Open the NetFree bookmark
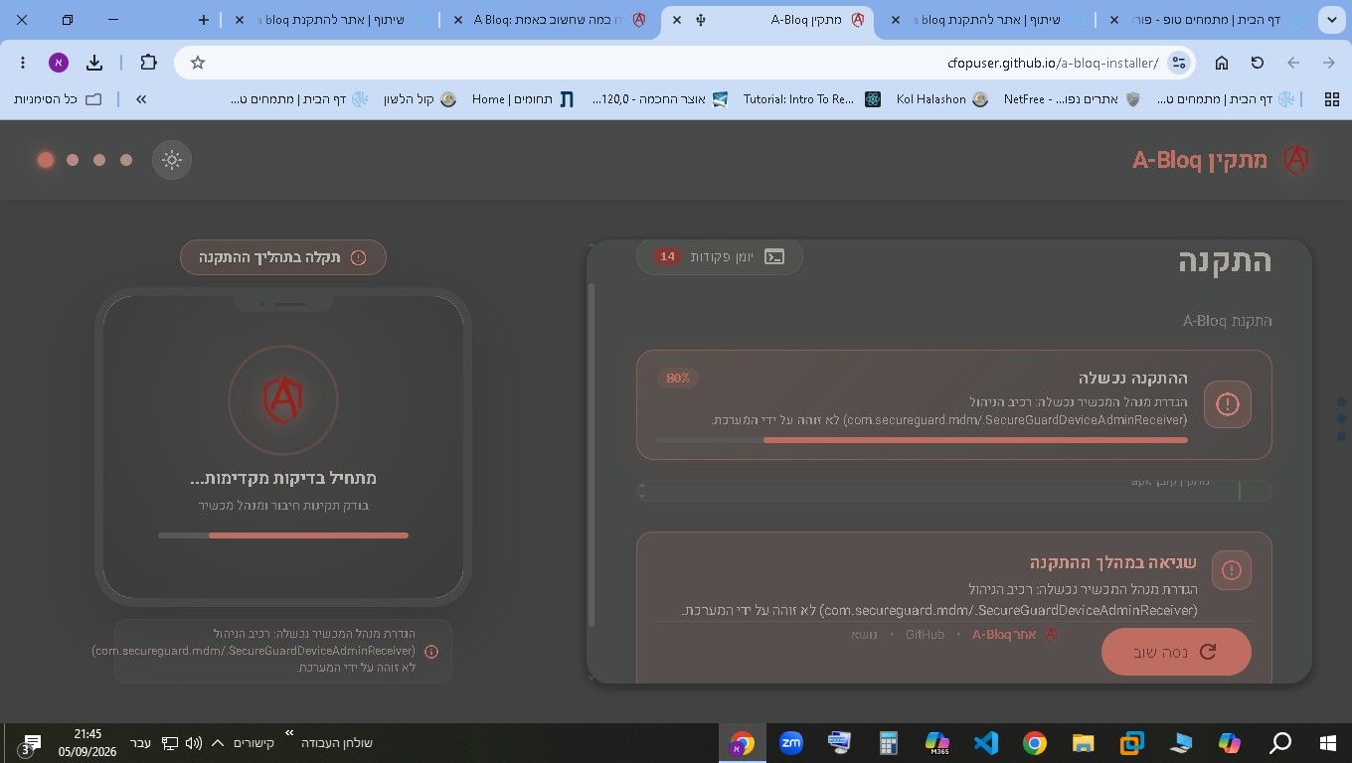Viewport: 1352px width, 763px height. 1071,98
